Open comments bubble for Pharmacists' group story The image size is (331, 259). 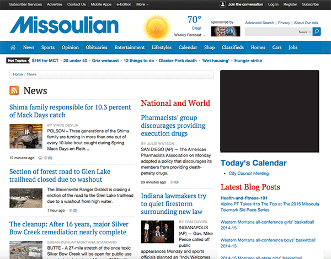(x=172, y=182)
